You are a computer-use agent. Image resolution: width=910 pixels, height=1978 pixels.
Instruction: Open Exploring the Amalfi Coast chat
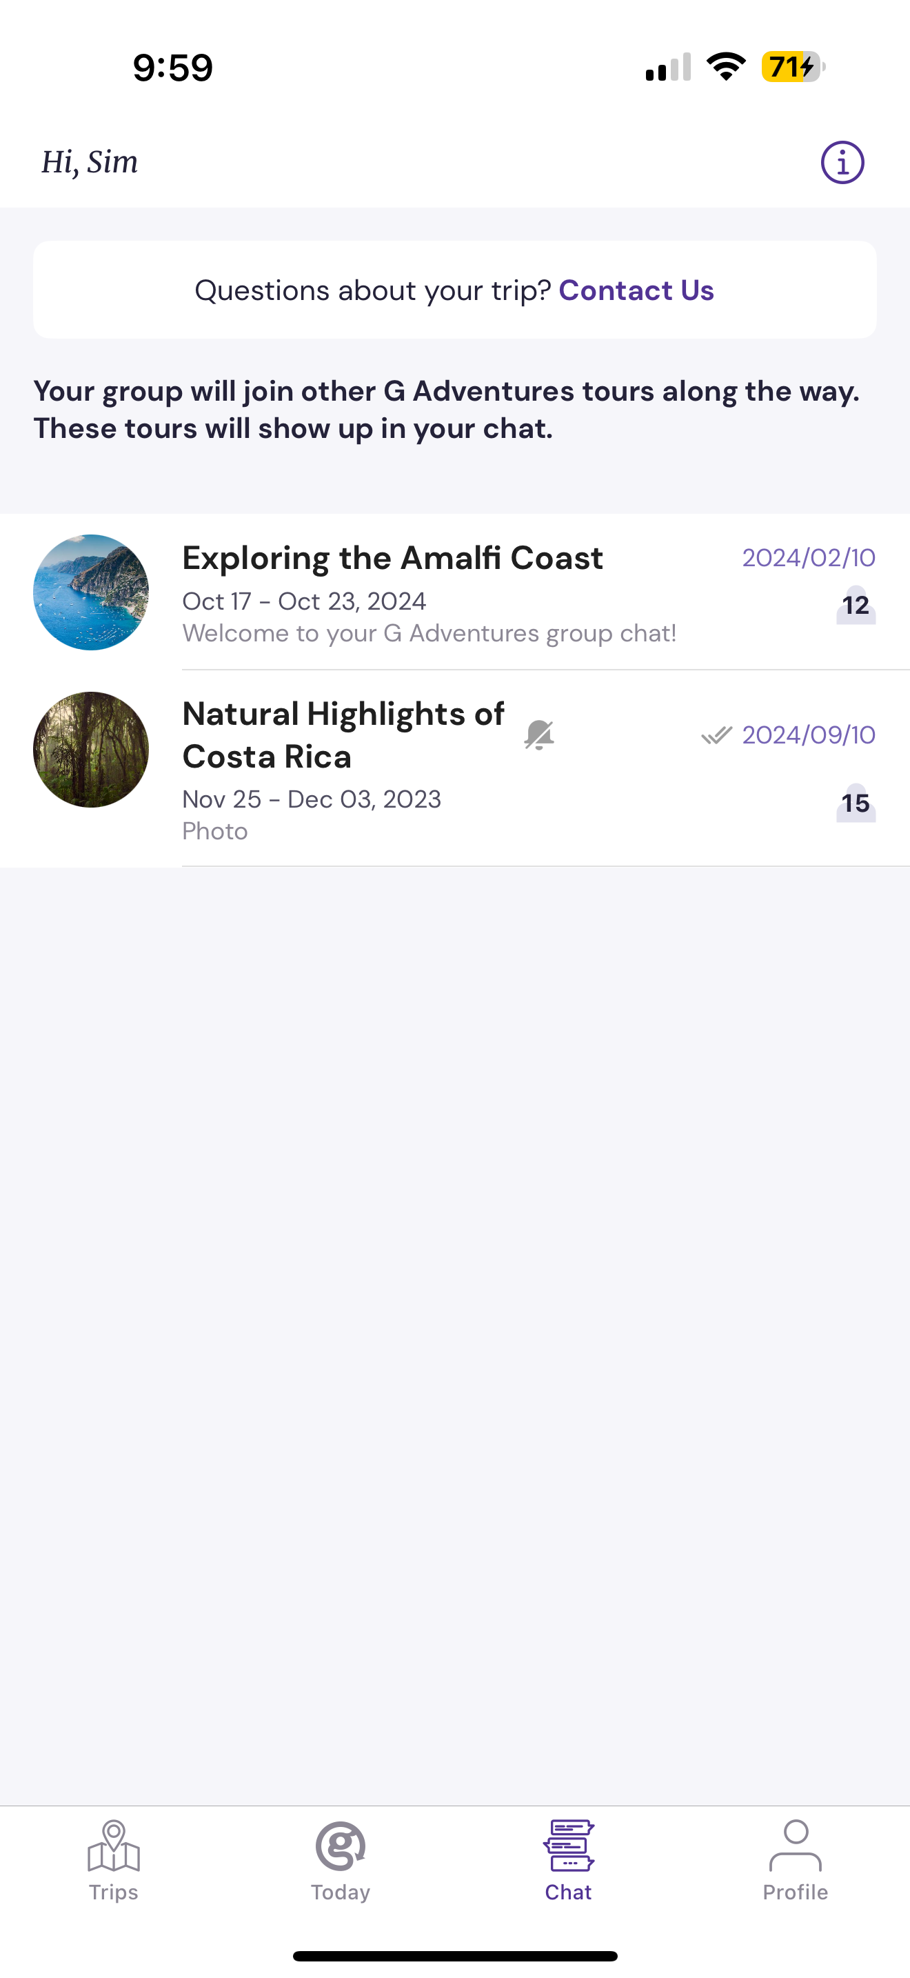455,592
